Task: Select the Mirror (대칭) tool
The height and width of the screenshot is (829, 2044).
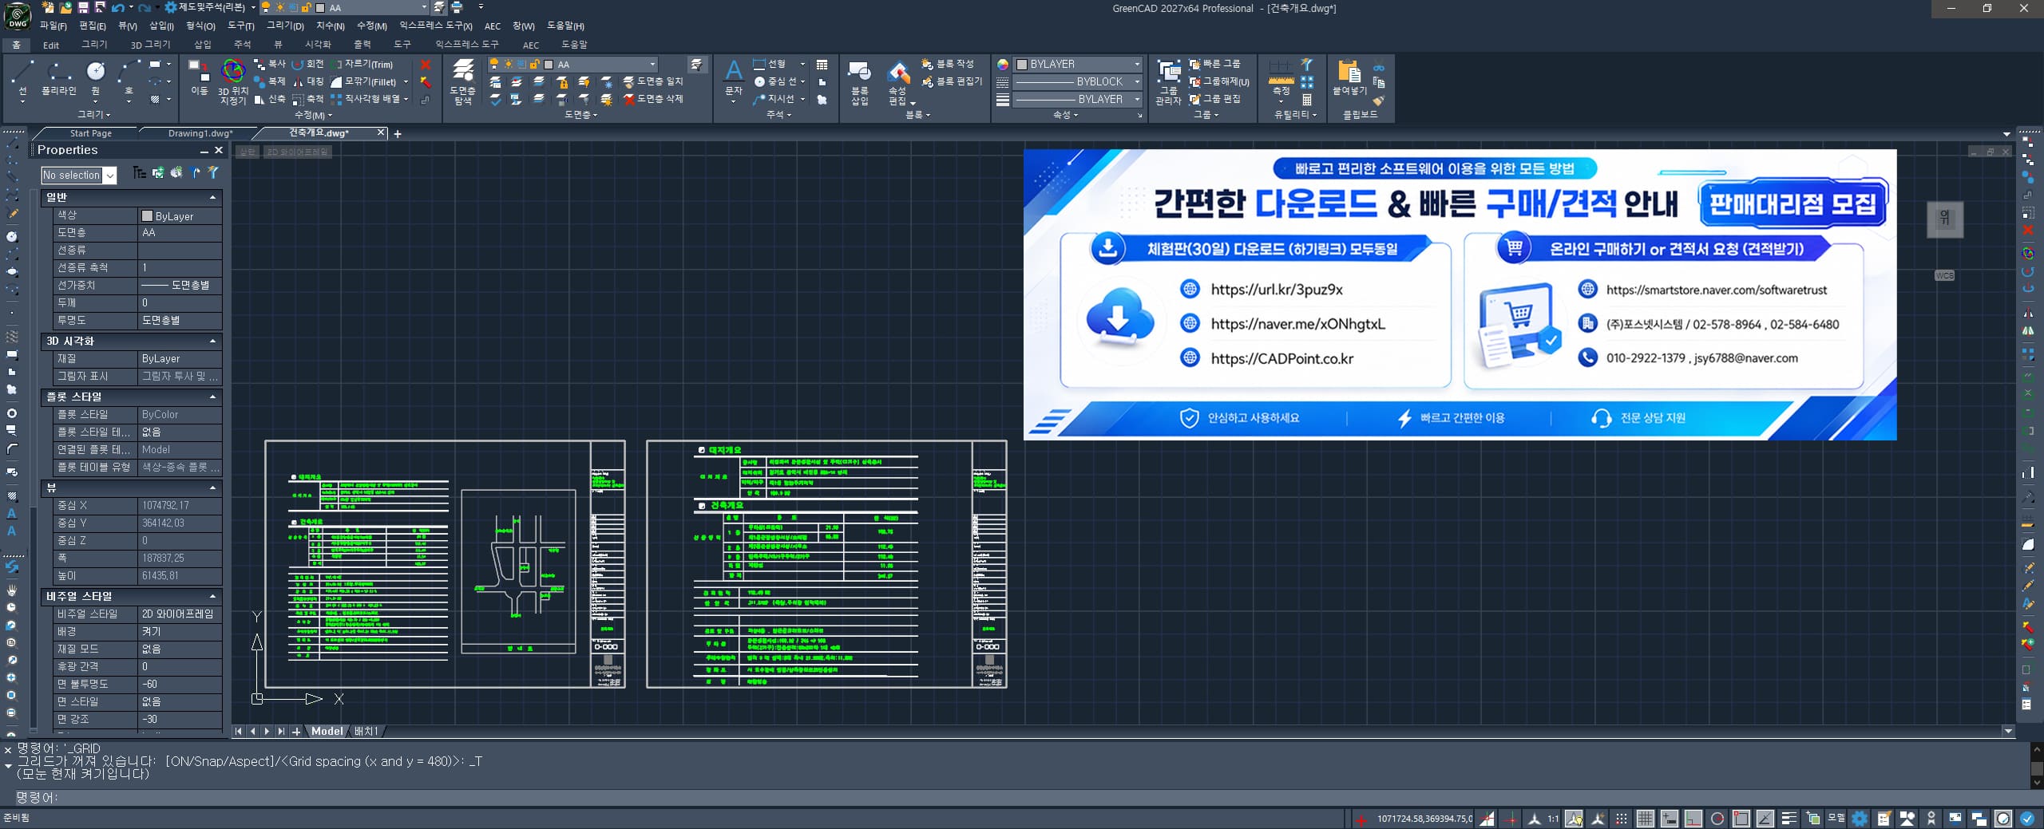Action: click(307, 81)
